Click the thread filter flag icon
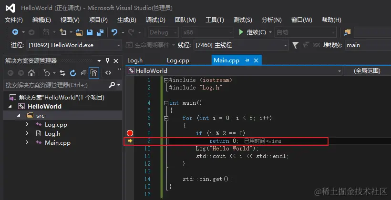Viewport: 391px width, 200px height. (295, 45)
